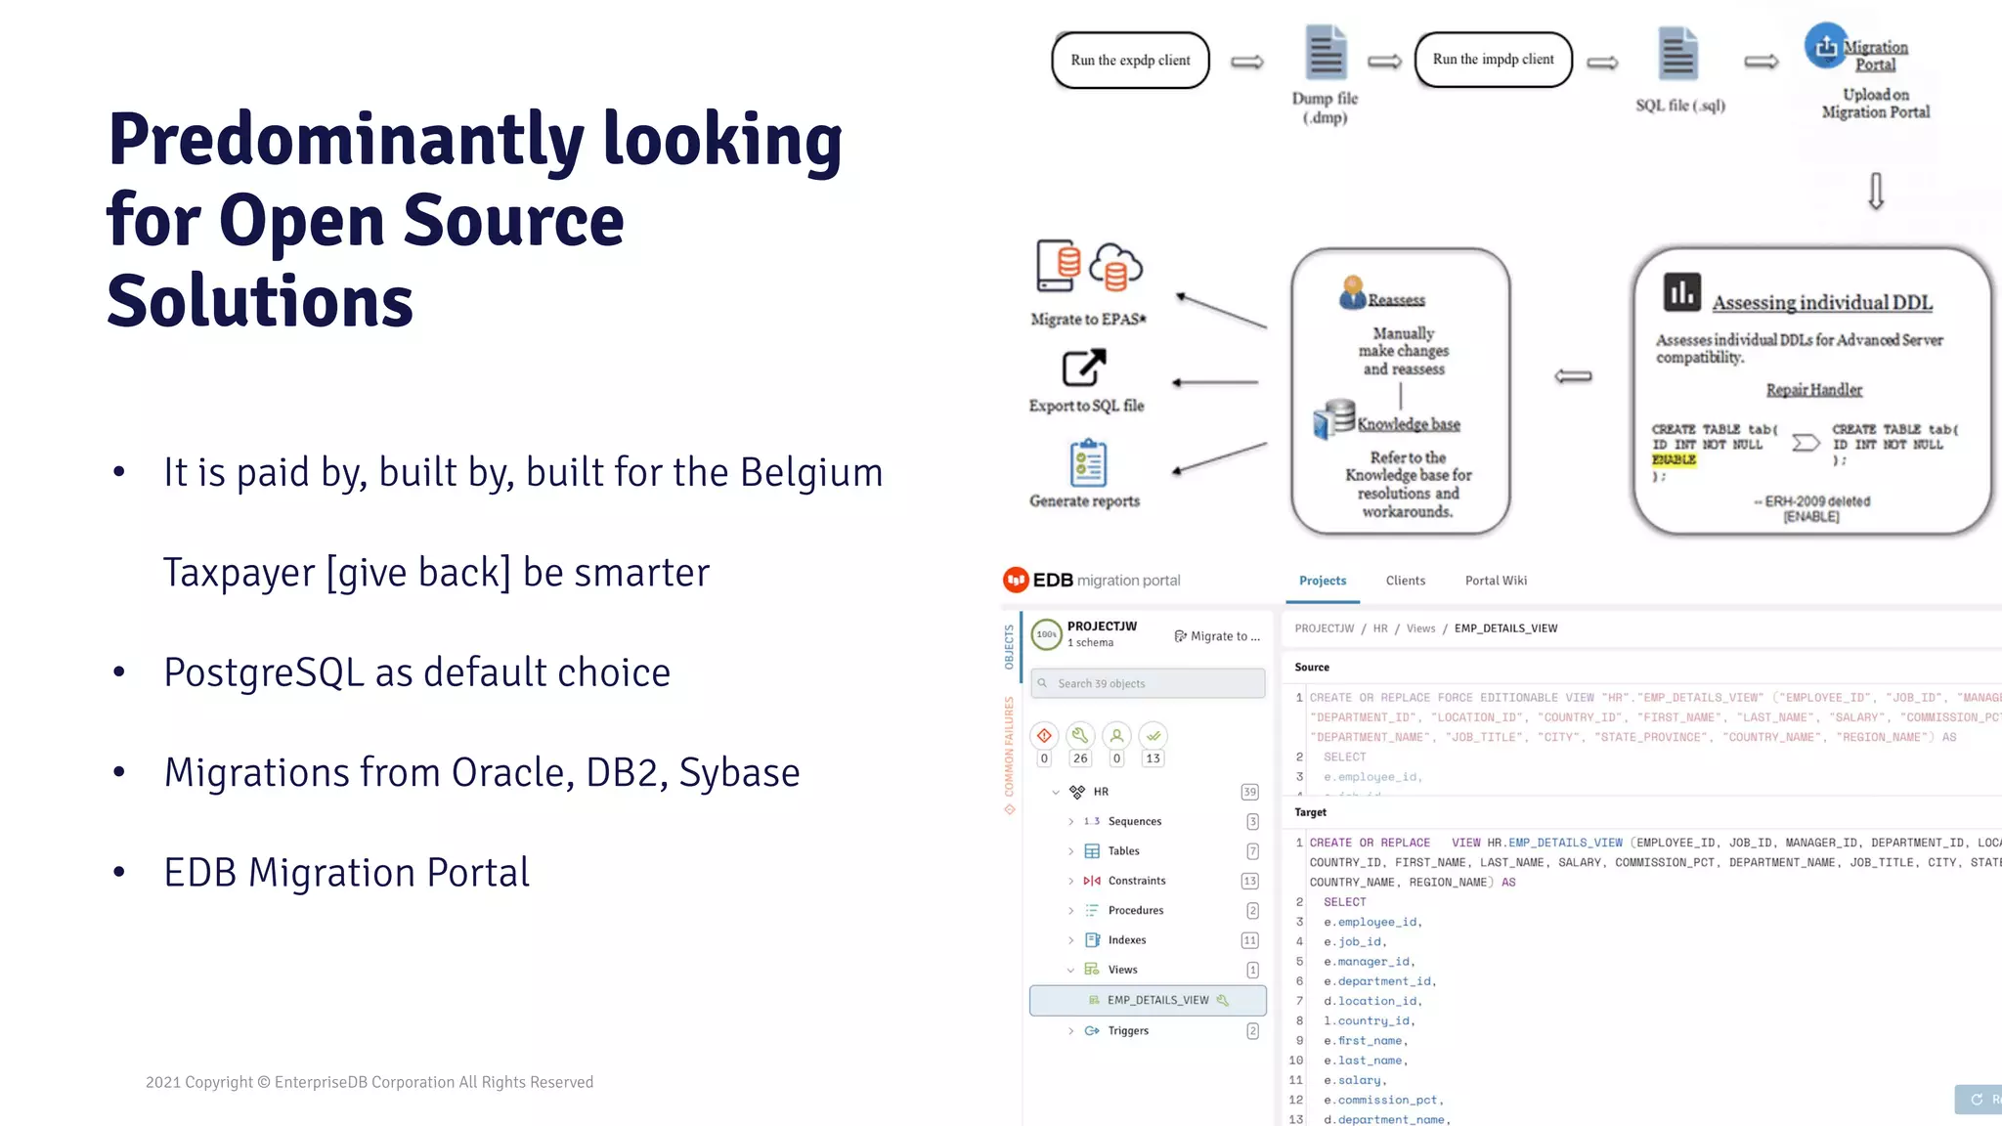
Task: Collapse the Views tree node
Action: (1070, 971)
